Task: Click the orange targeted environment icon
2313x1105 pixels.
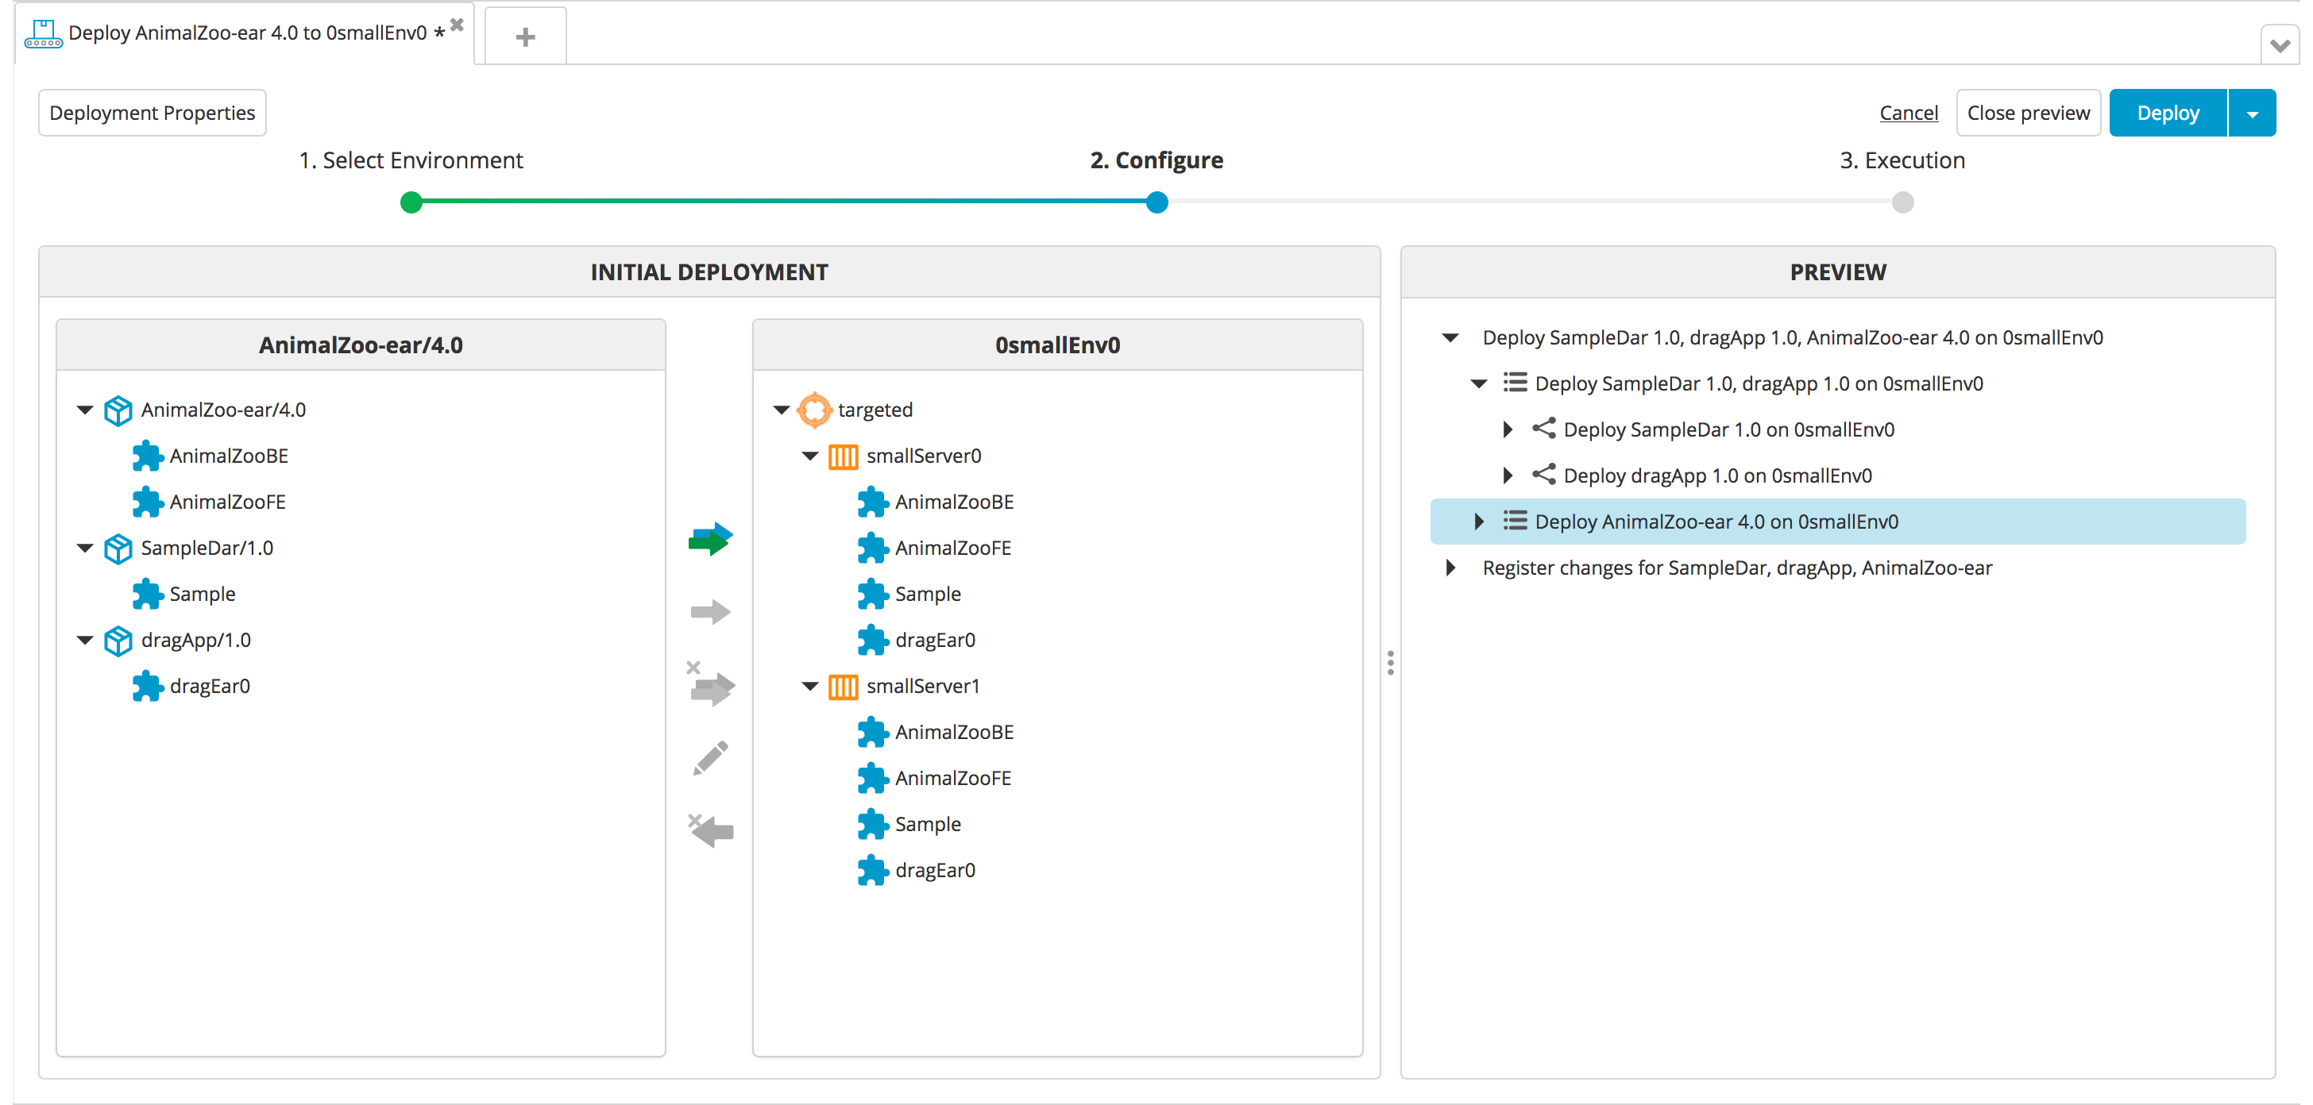Action: pos(814,410)
